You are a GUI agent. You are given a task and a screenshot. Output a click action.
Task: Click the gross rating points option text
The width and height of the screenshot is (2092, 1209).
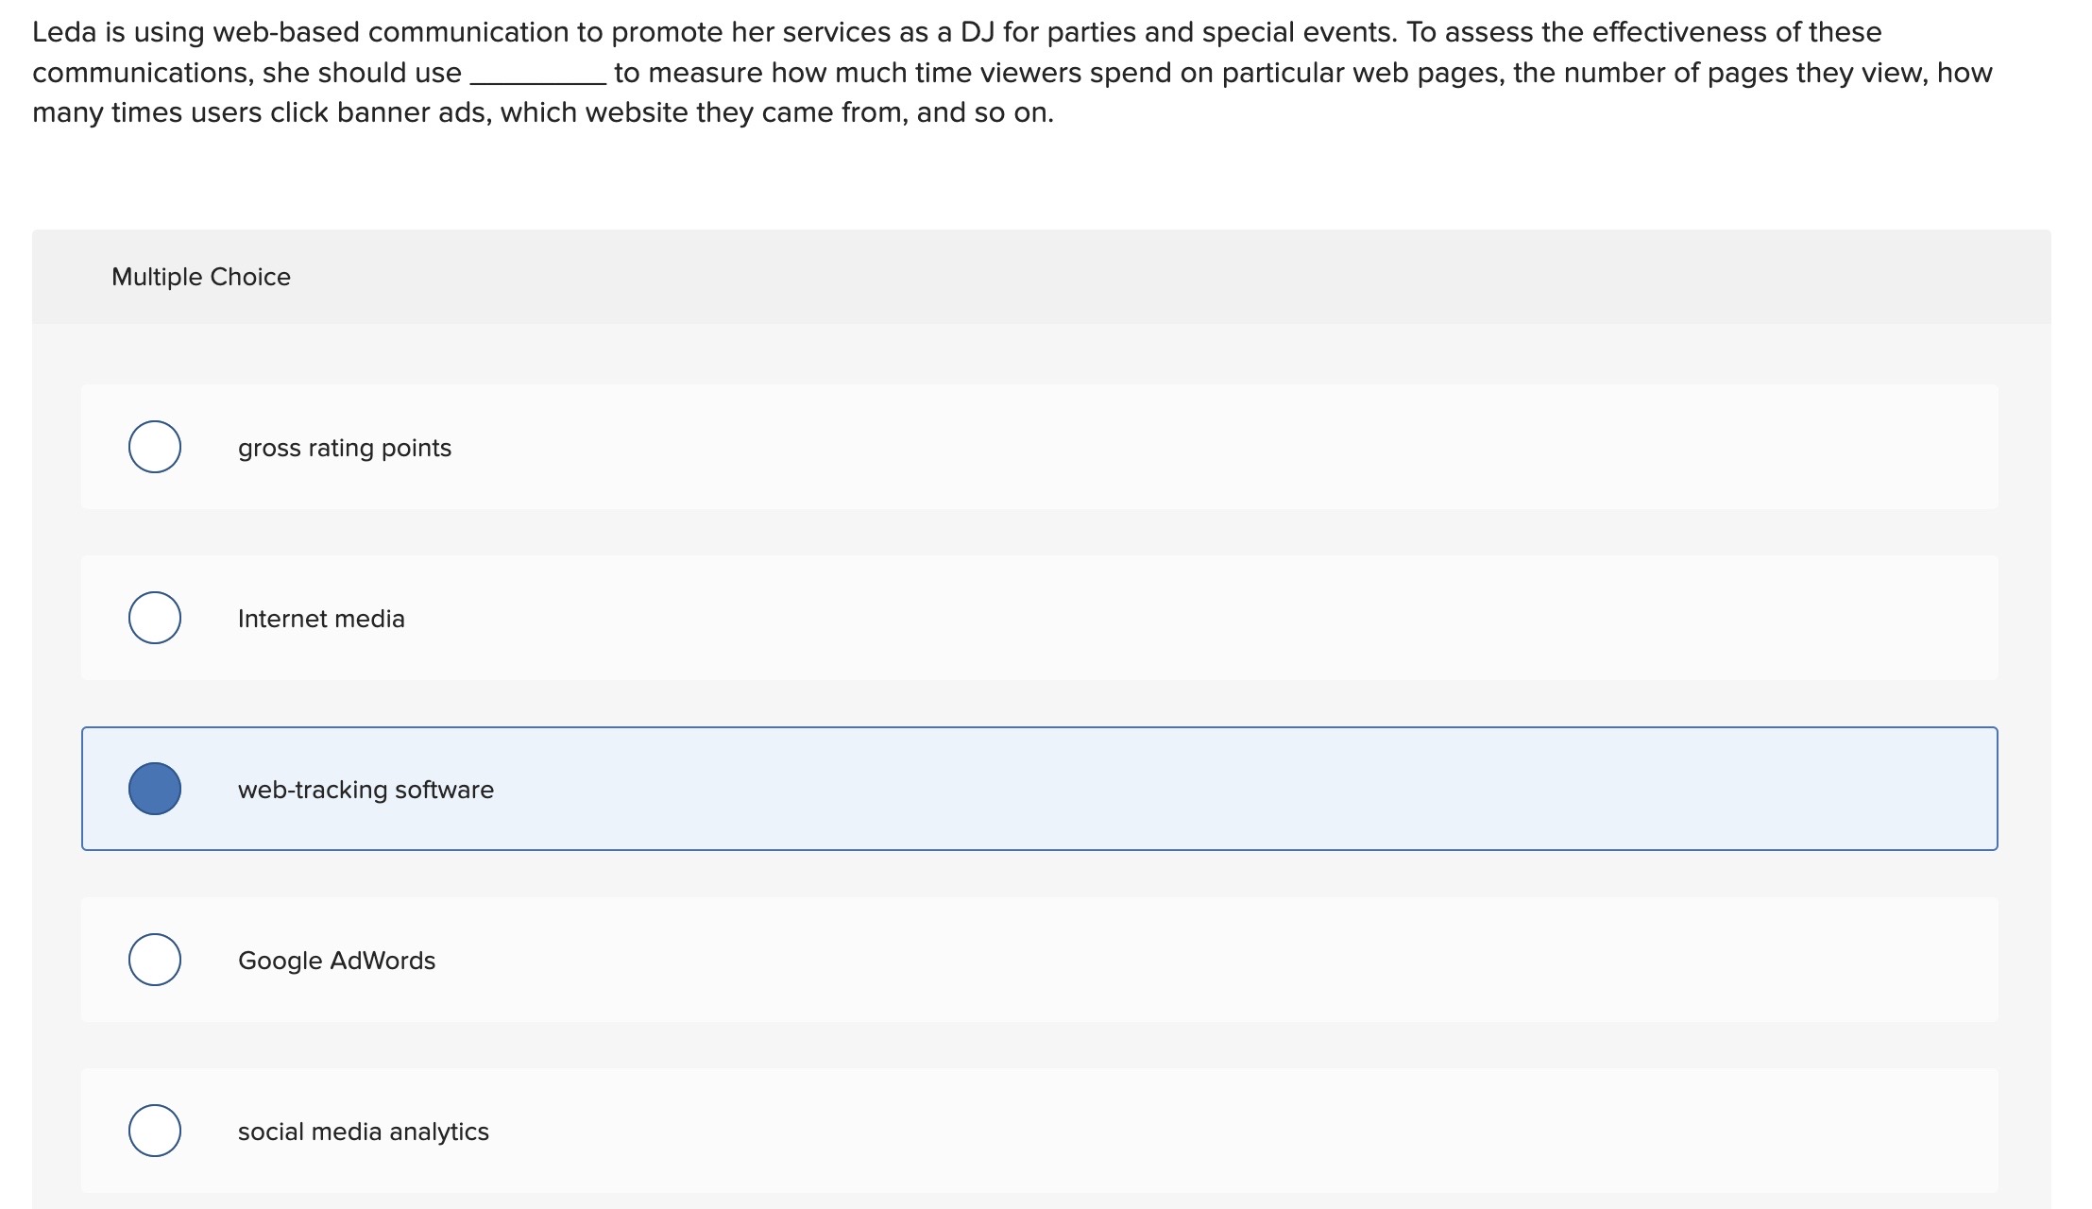click(x=345, y=448)
